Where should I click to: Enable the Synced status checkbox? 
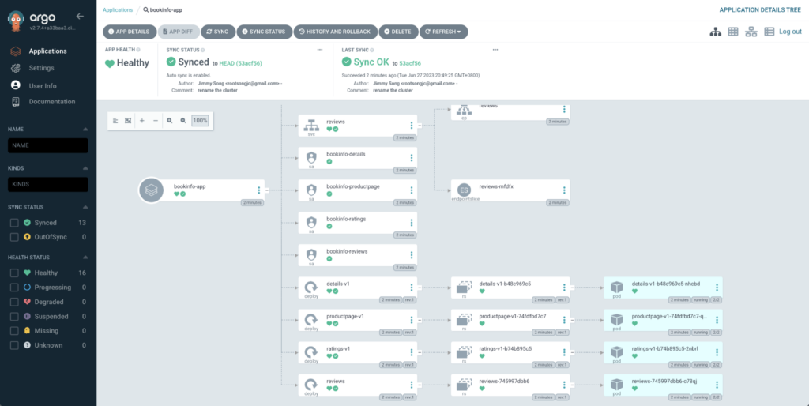coord(14,224)
